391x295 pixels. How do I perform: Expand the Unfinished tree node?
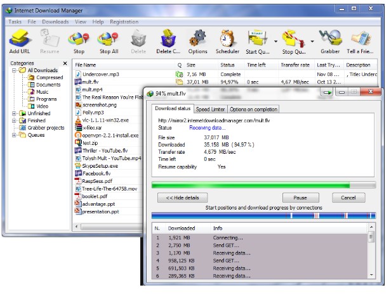point(14,113)
